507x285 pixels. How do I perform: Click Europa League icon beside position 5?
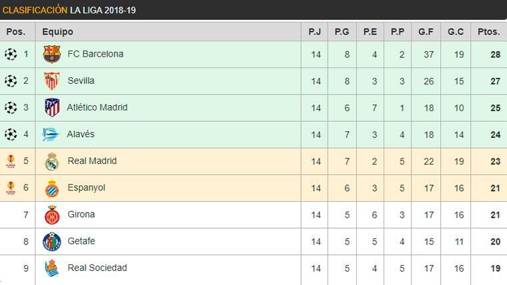click(11, 161)
